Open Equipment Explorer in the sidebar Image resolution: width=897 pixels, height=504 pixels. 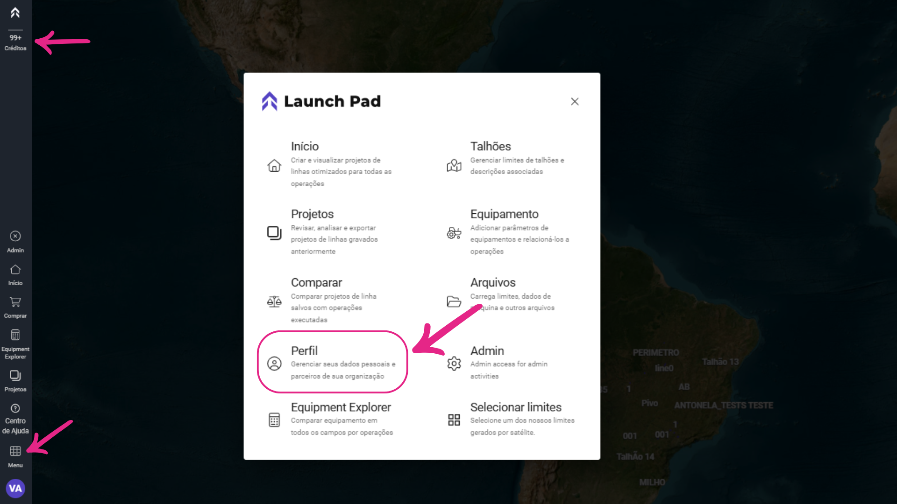pyautogui.click(x=15, y=344)
